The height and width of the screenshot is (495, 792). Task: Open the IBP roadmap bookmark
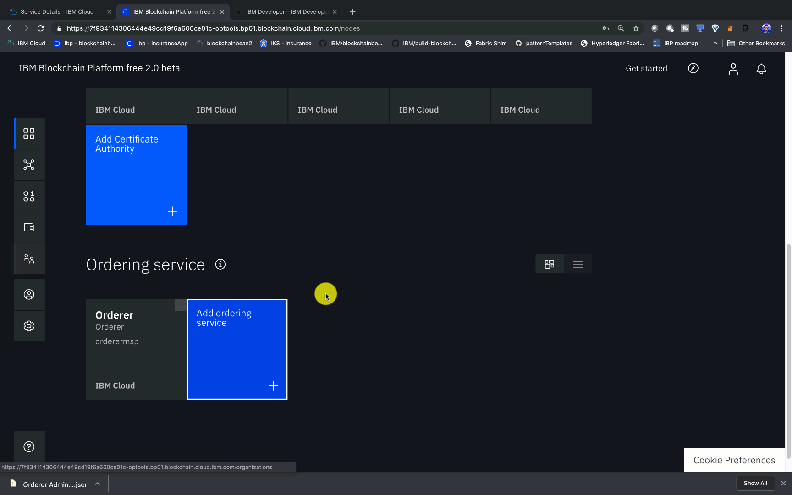pyautogui.click(x=675, y=44)
